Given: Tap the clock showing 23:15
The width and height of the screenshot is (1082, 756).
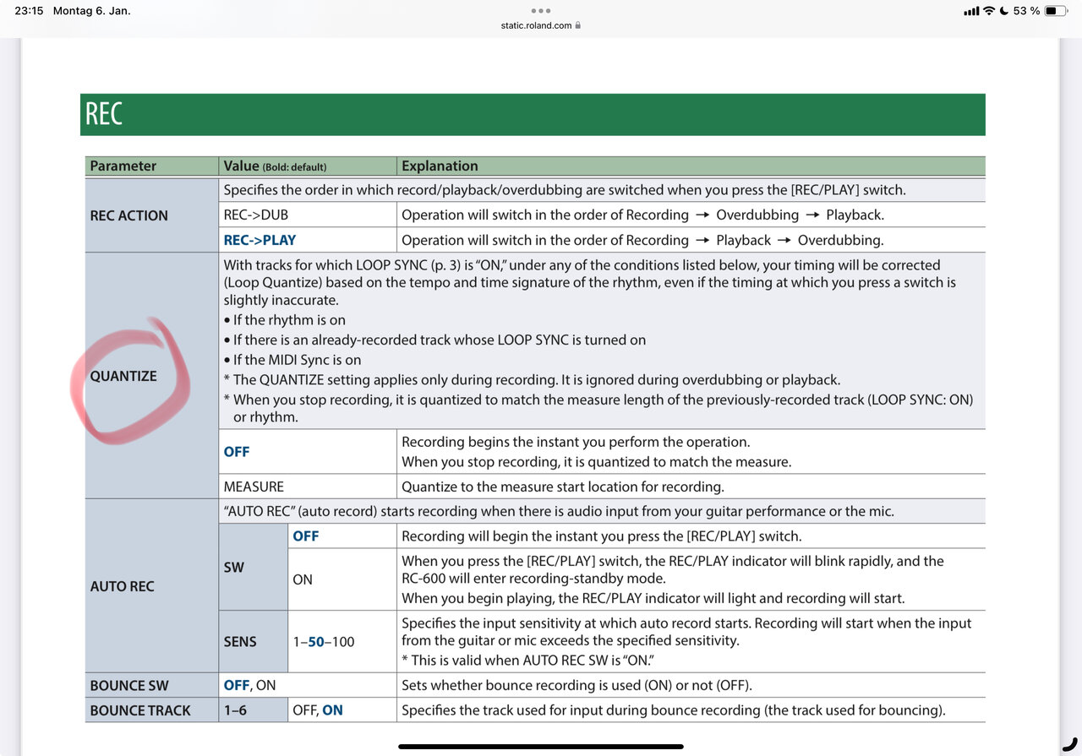Looking at the screenshot, I should (29, 11).
